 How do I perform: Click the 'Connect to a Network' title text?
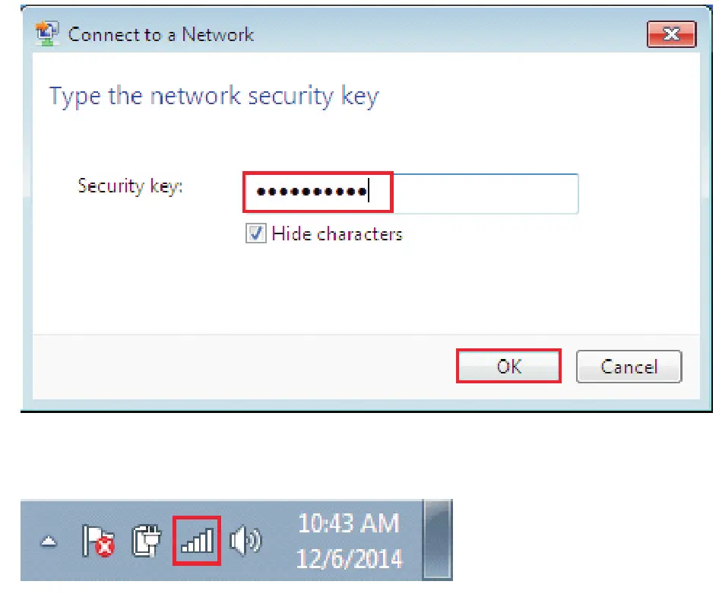click(161, 34)
